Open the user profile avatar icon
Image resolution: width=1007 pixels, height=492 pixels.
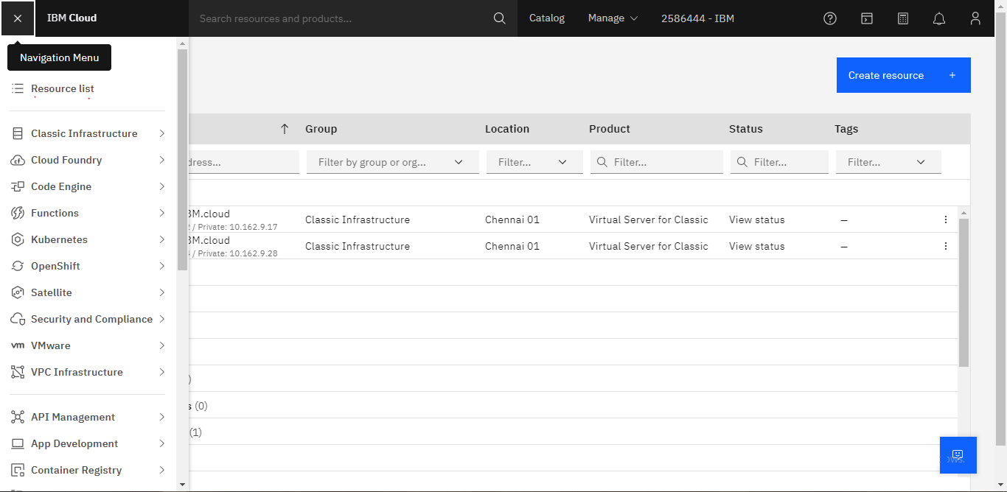[x=975, y=18]
